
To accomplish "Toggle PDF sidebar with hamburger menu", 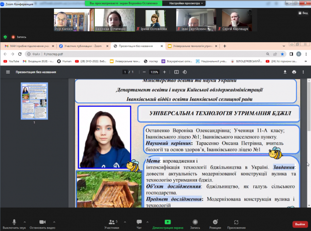I will (7, 72).
